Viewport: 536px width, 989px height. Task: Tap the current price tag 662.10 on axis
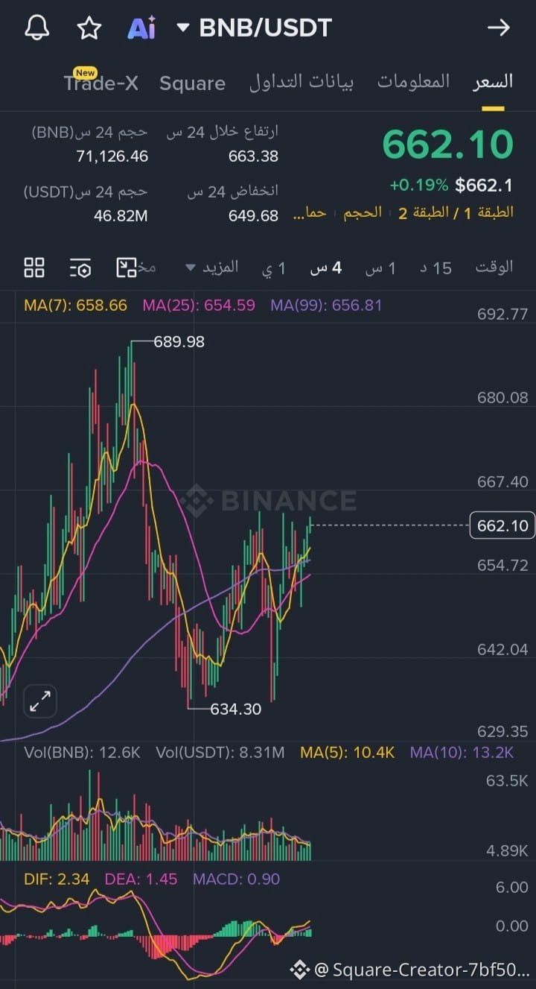pyautogui.click(x=502, y=525)
